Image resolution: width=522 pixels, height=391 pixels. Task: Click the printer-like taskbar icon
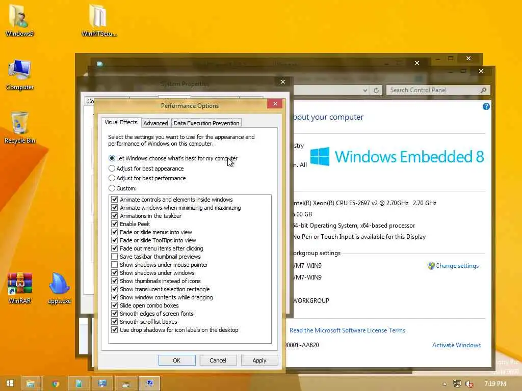pyautogui.click(x=126, y=384)
